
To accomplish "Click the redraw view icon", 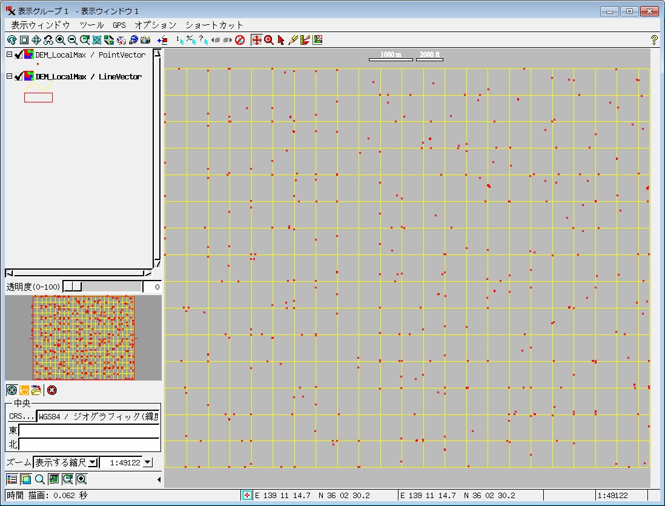I will pyautogui.click(x=12, y=40).
